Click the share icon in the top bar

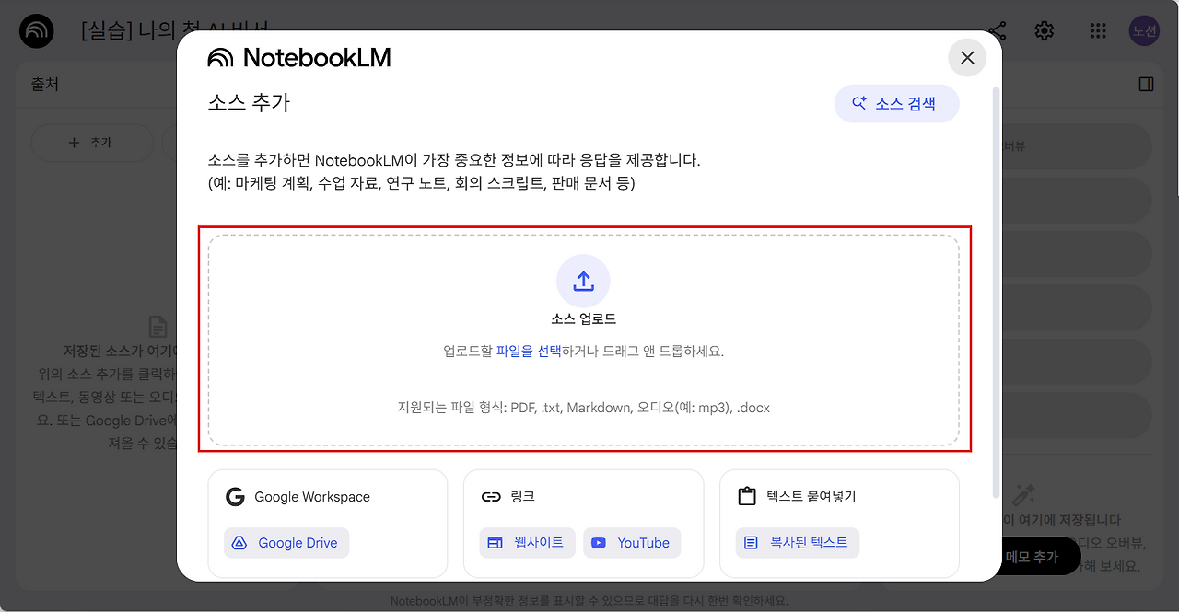pyautogui.click(x=997, y=30)
